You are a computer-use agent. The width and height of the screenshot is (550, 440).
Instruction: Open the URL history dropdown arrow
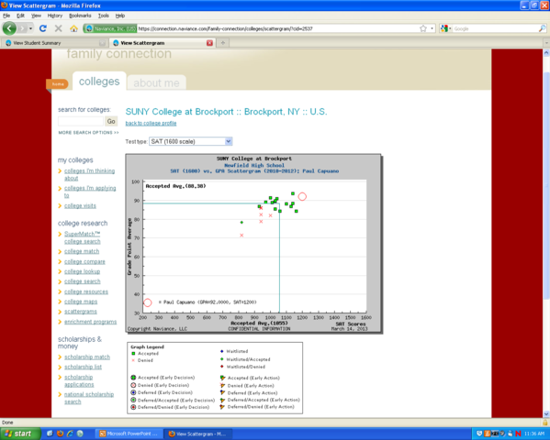[432, 28]
